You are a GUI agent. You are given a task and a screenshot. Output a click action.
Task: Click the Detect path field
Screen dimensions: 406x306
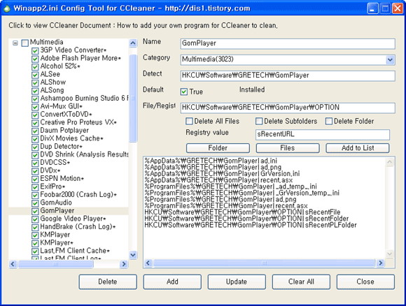[288, 75]
